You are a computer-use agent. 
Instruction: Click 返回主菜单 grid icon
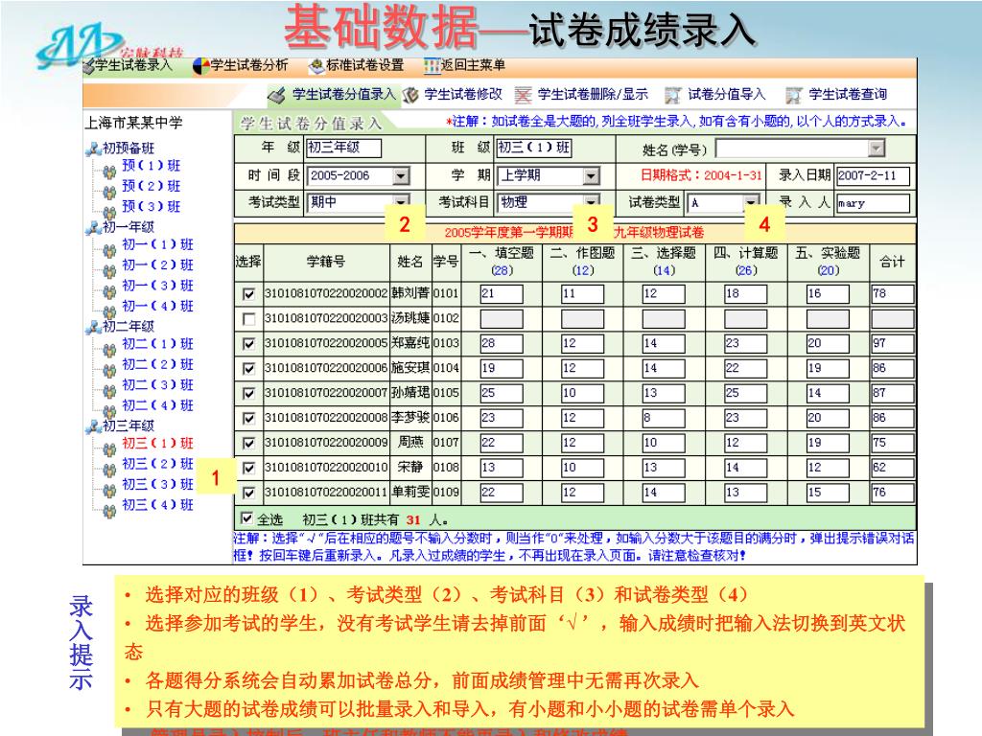point(433,66)
